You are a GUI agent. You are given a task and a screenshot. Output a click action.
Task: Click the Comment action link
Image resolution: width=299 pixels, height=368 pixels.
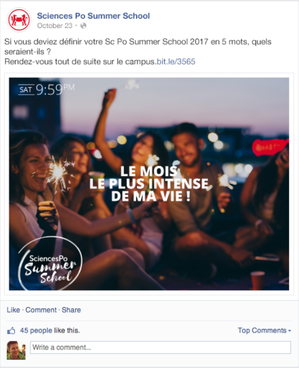pyautogui.click(x=41, y=310)
